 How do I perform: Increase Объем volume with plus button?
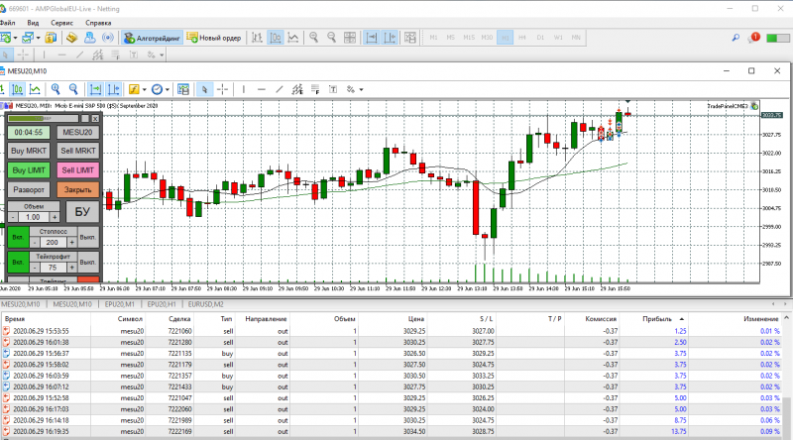pos(55,217)
